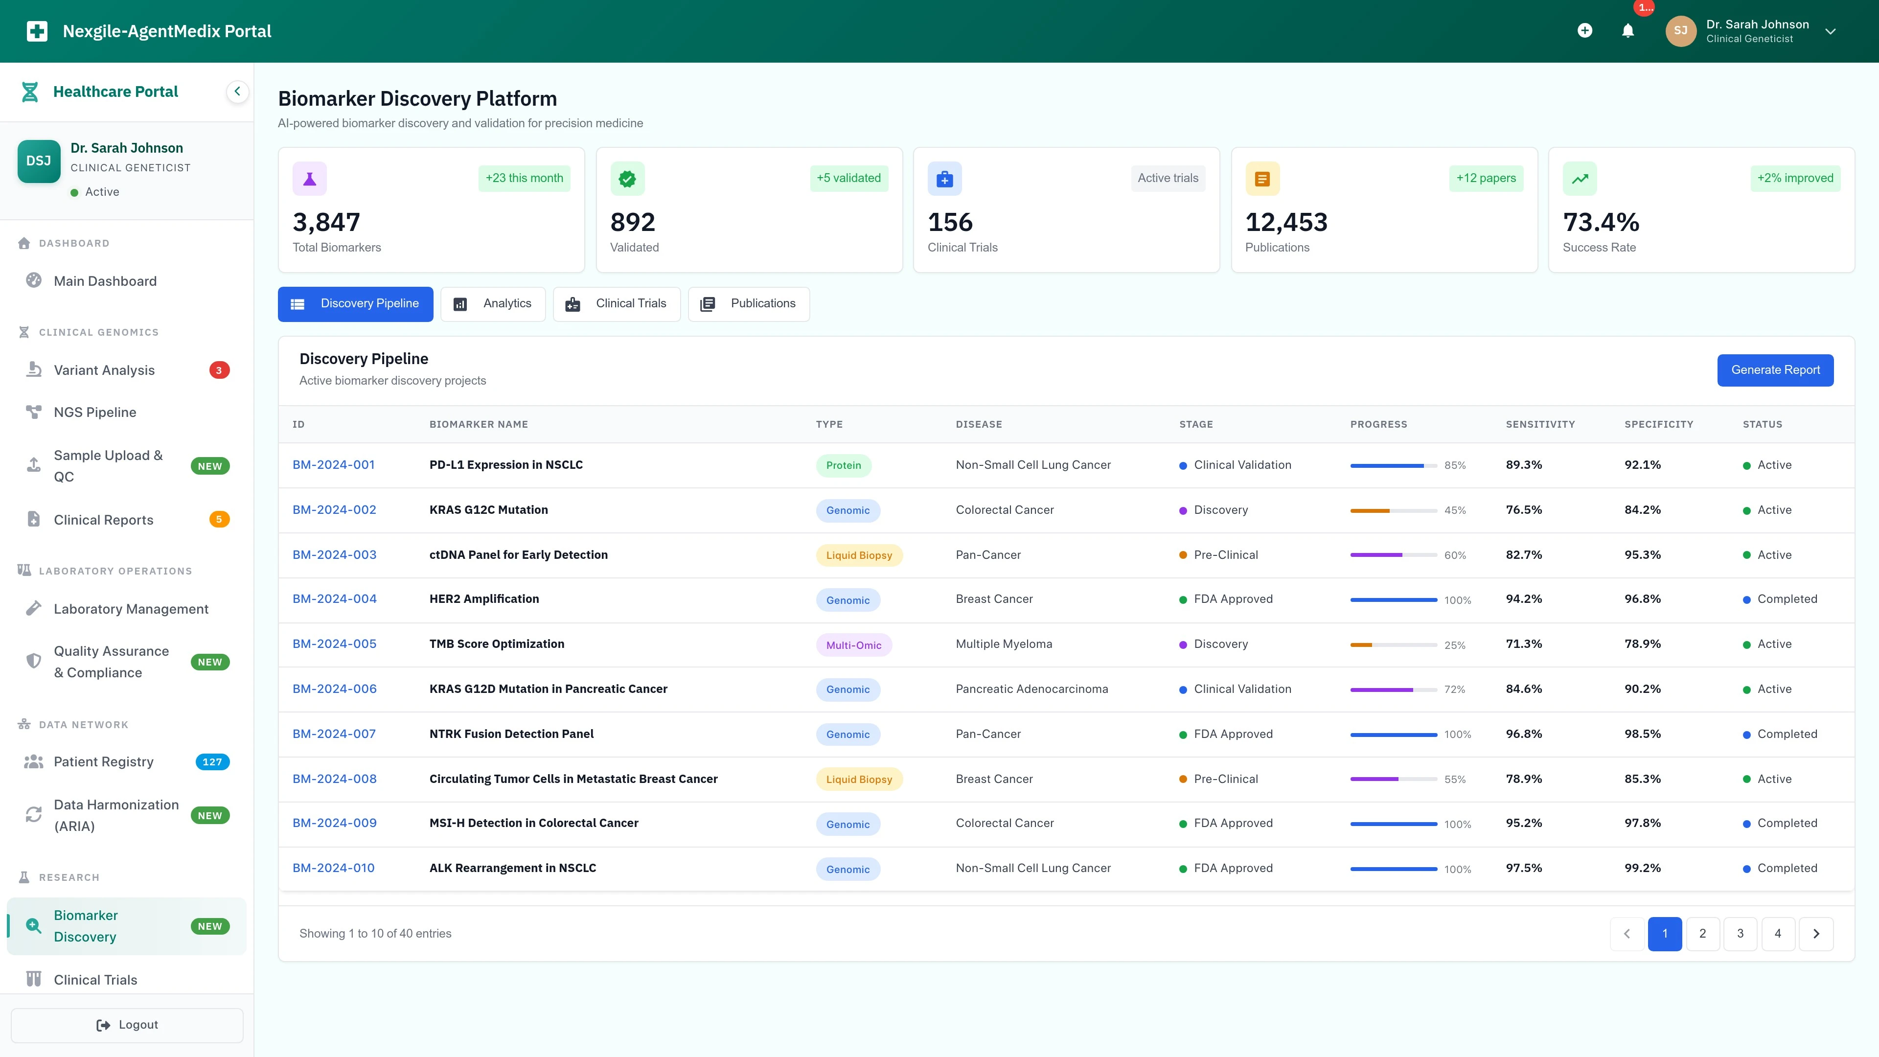The width and height of the screenshot is (1879, 1057).
Task: Switch to the Analytics tab
Action: [493, 303]
